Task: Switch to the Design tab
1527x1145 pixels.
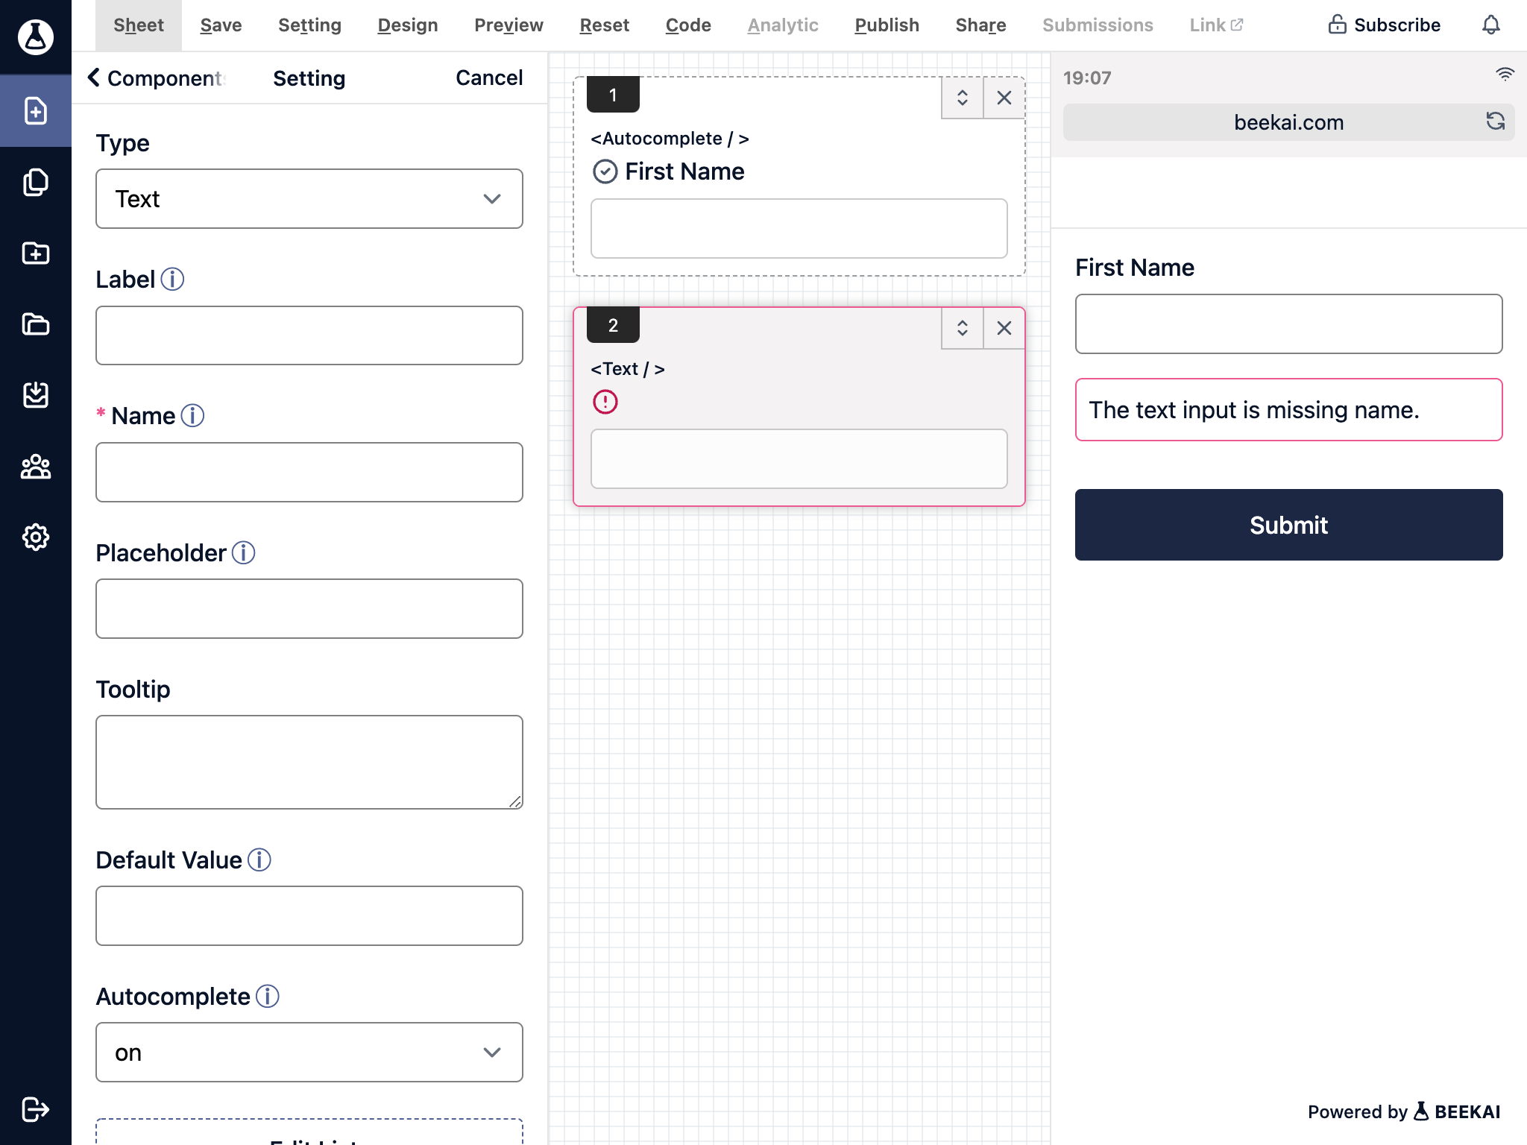Action: [408, 25]
